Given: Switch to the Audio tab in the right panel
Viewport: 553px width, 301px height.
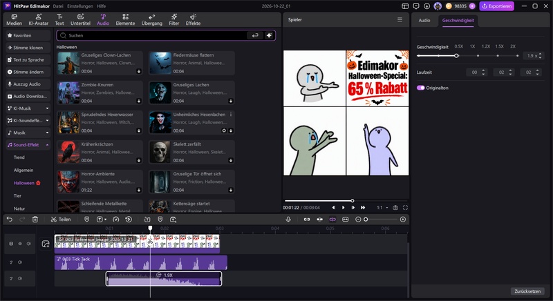Looking at the screenshot, I should tap(424, 21).
